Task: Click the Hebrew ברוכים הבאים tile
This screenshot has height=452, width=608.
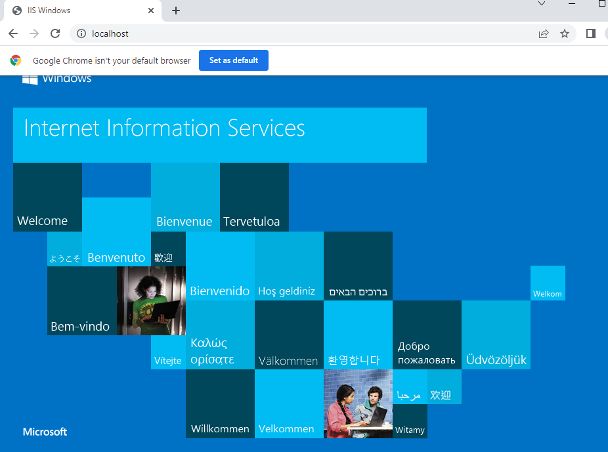Action: point(358,266)
